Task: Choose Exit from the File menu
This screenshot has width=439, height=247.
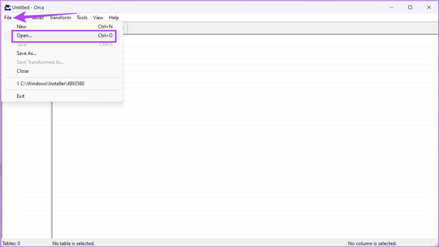Action: point(62,96)
